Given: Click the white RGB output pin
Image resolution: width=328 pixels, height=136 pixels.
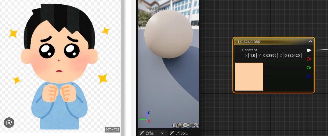Looking at the screenshot, I should [x=308, y=50].
